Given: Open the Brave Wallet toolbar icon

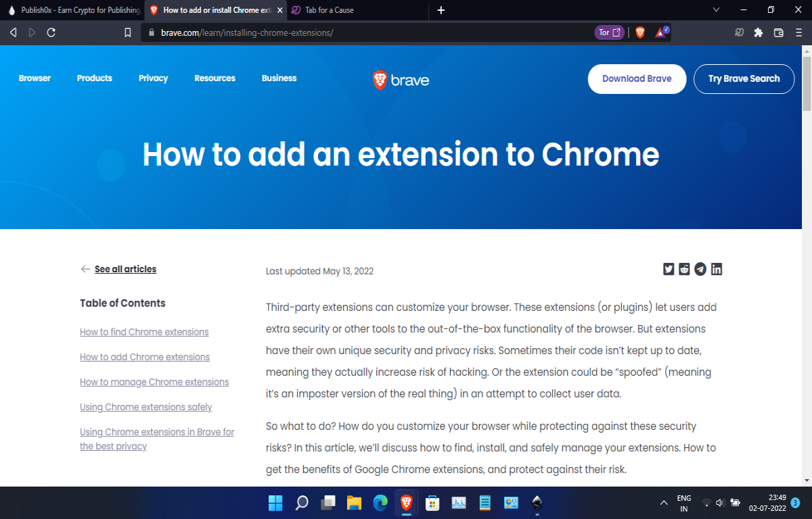Looking at the screenshot, I should tap(778, 32).
